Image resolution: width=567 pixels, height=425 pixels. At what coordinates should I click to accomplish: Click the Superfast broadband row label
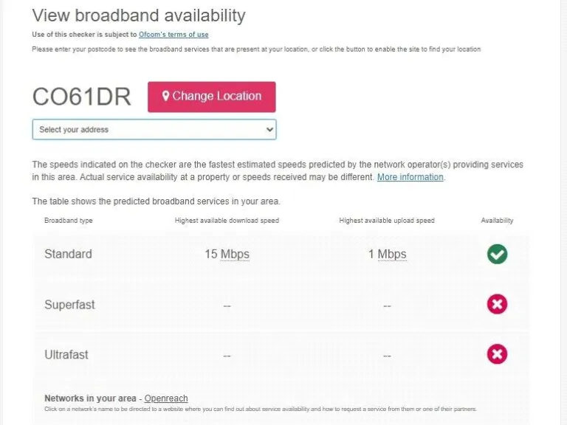pyautogui.click(x=69, y=304)
